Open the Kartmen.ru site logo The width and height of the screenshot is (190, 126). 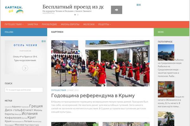tap(14, 10)
